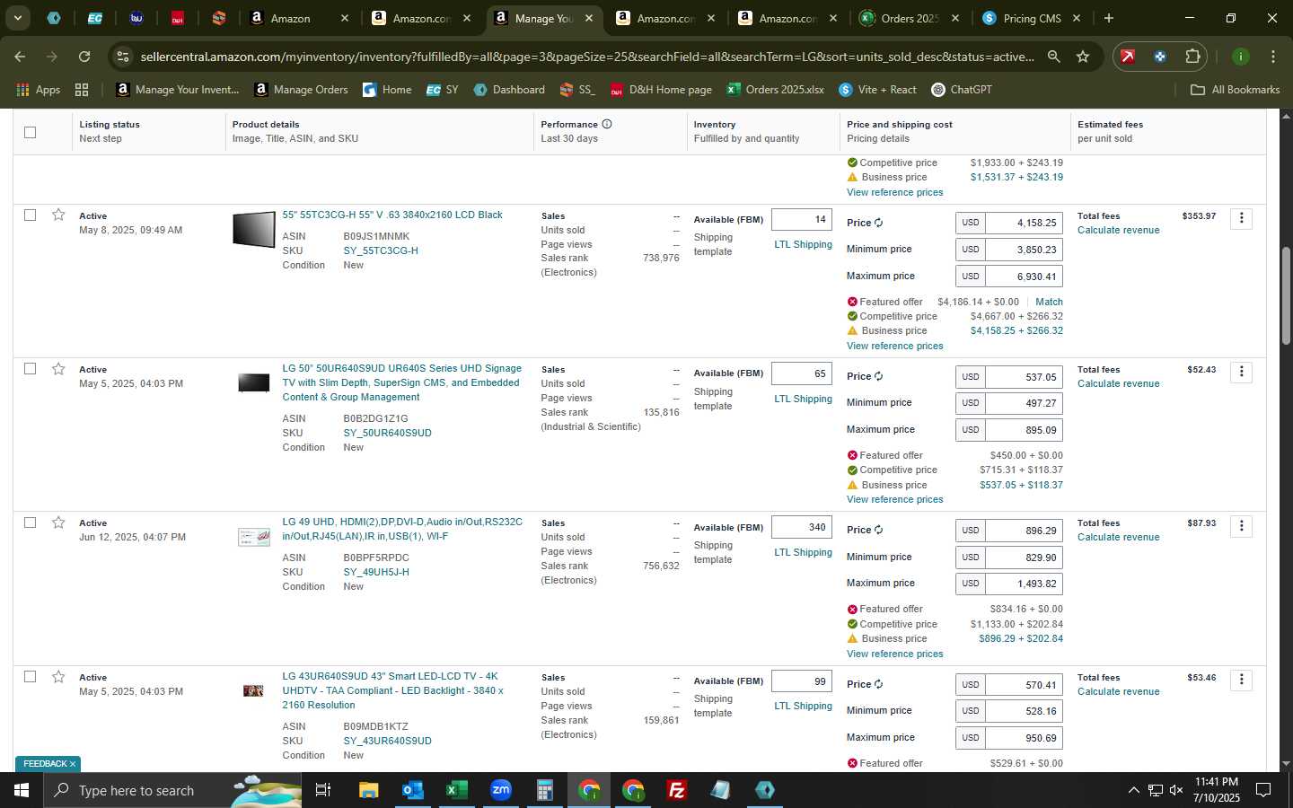The image size is (1293, 808).
Task: Go back to the previous page
Action: point(20,57)
